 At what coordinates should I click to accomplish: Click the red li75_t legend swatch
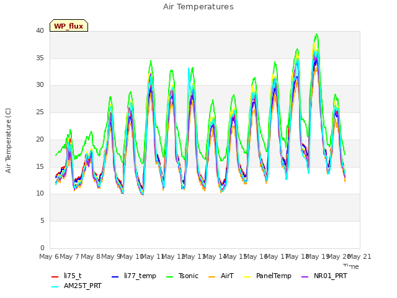point(55,277)
